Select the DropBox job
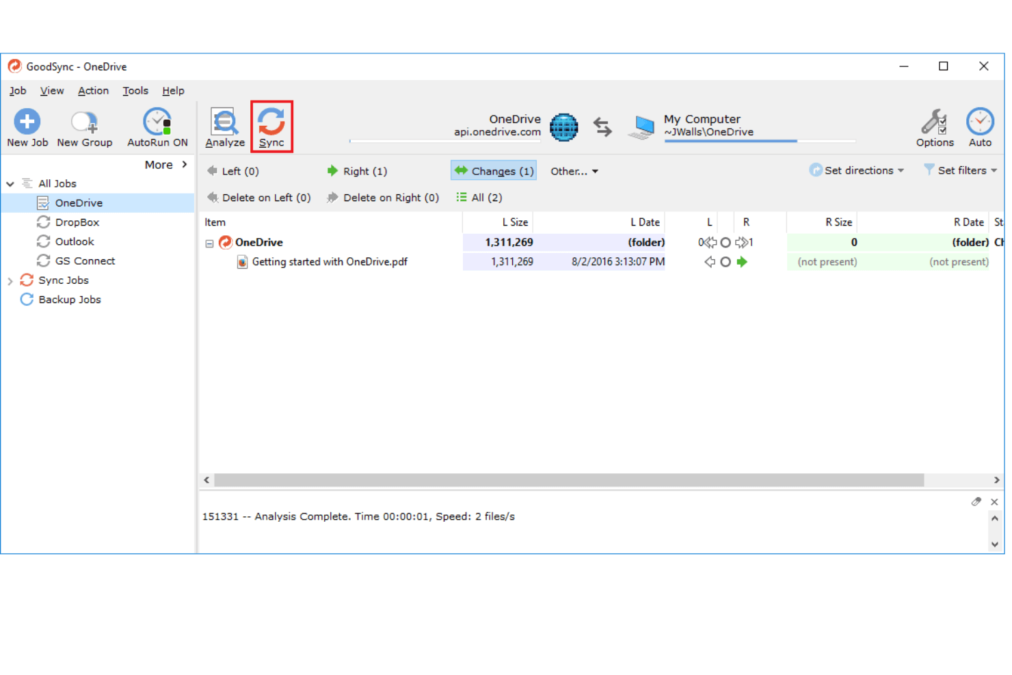The height and width of the screenshot is (675, 1012). [77, 222]
